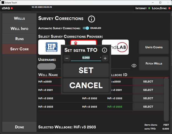Toggle password visibility eye icon

click(134, 66)
